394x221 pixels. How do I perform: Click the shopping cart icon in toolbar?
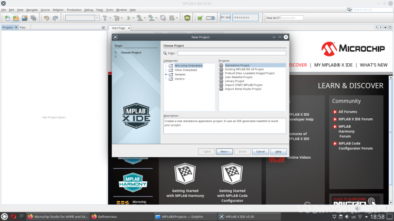pyautogui.click(x=200, y=18)
